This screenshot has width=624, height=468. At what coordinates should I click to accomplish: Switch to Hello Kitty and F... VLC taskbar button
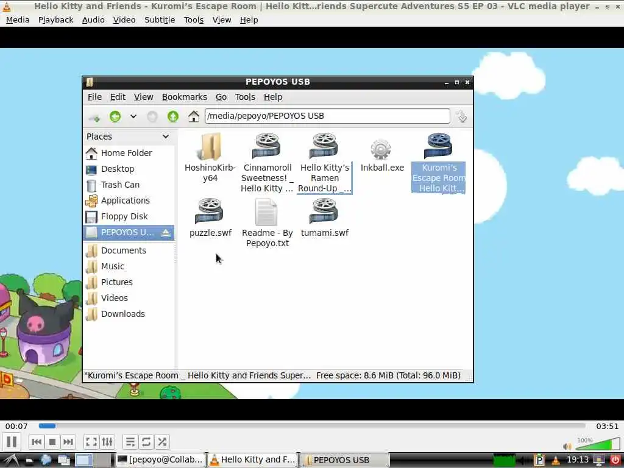pos(252,460)
